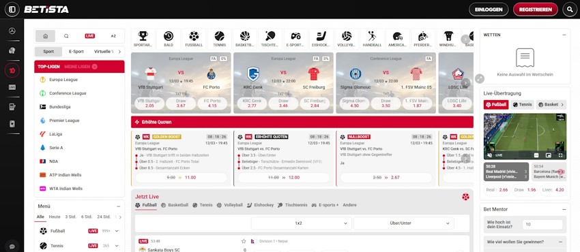Mute the live stream video
The height and width of the screenshot is (252, 580).
(489, 155)
